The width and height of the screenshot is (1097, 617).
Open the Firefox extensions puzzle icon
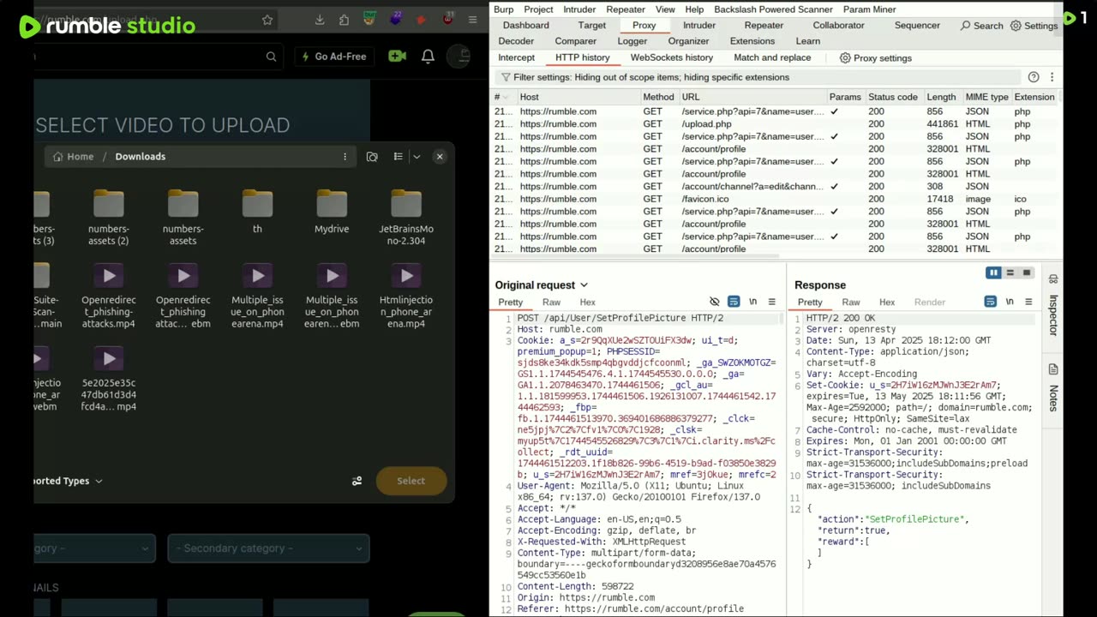pos(344,20)
